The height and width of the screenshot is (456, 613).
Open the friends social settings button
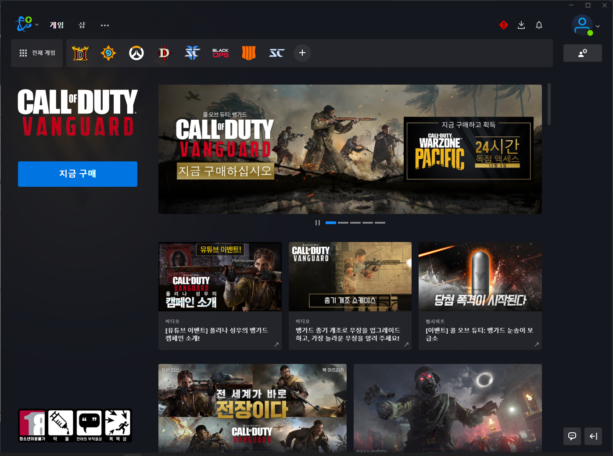click(582, 53)
